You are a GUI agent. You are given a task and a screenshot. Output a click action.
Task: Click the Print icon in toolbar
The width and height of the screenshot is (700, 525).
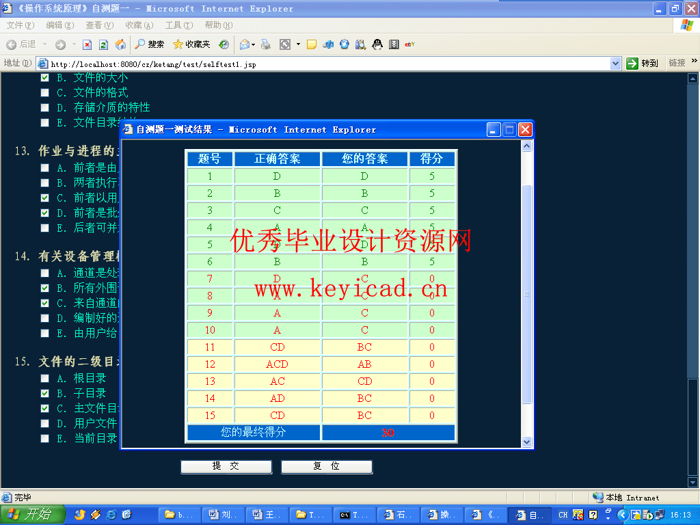point(266,44)
